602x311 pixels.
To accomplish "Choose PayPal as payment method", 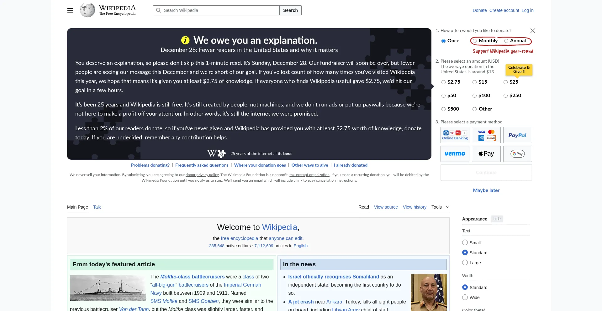I will [x=517, y=135].
